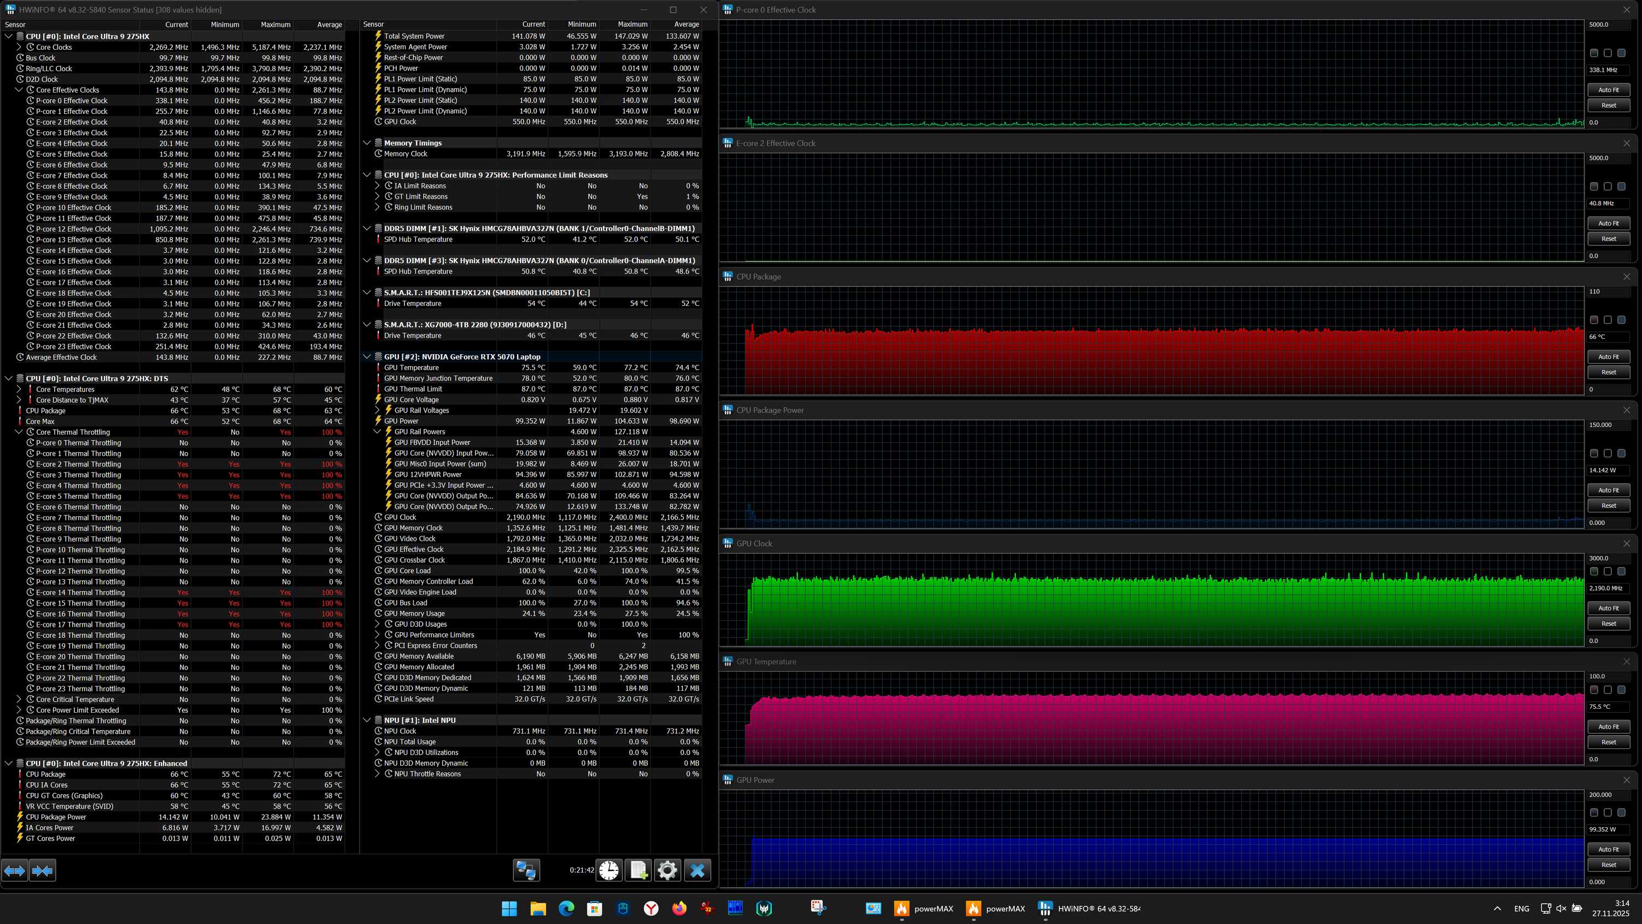Open the remote monitoring computers icon
This screenshot has width=1642, height=924.
527,870
